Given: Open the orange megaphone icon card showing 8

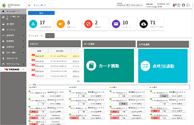Looking at the screenshot, I should (x=68, y=24).
